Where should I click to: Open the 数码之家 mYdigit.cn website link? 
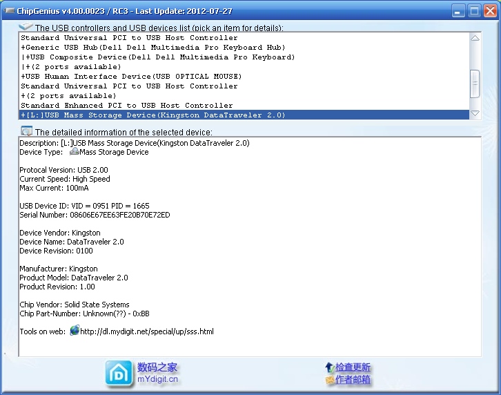[x=157, y=373]
